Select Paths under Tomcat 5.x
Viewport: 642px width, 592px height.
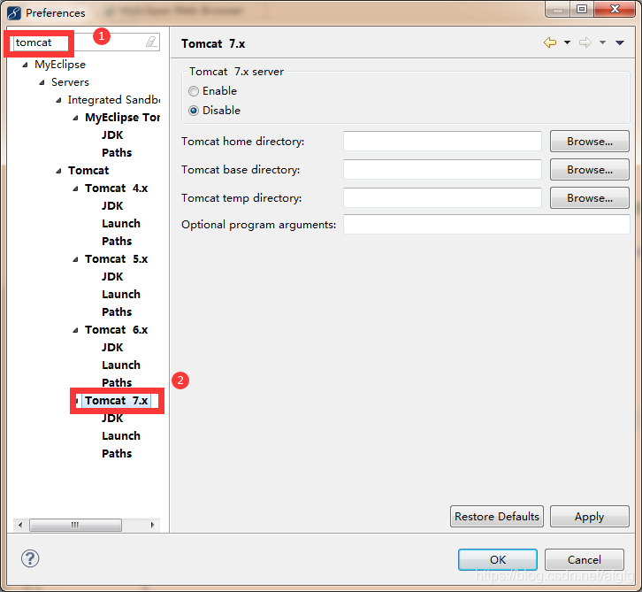pos(117,312)
